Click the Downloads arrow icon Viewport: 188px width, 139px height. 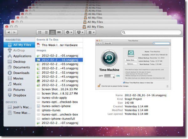[x=10, y=73]
